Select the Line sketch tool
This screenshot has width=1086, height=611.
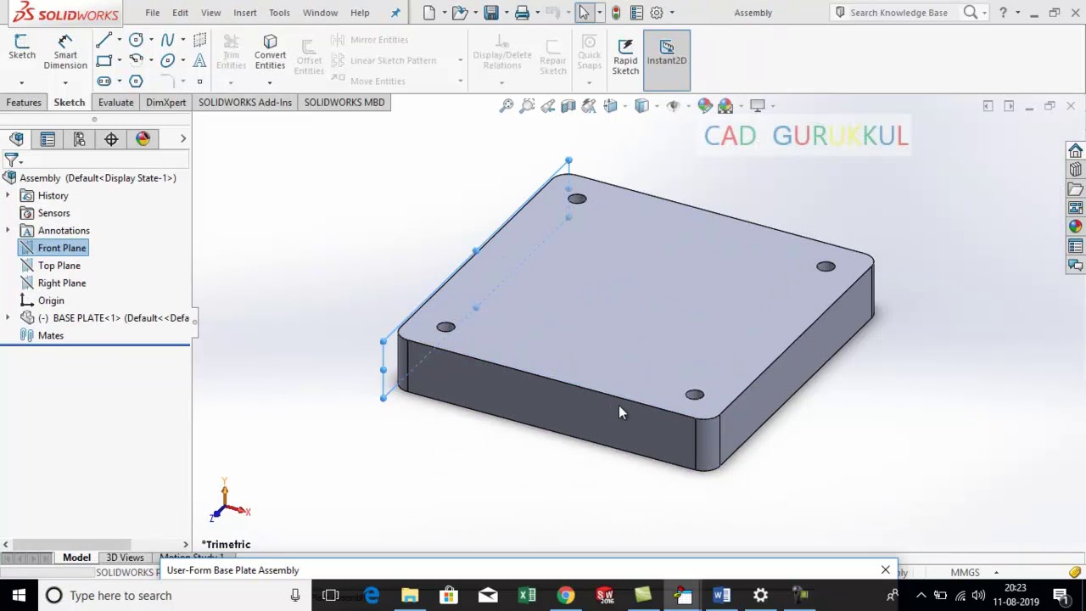click(x=104, y=40)
